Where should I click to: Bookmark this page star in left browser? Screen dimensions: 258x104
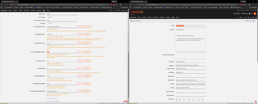(107, 5)
